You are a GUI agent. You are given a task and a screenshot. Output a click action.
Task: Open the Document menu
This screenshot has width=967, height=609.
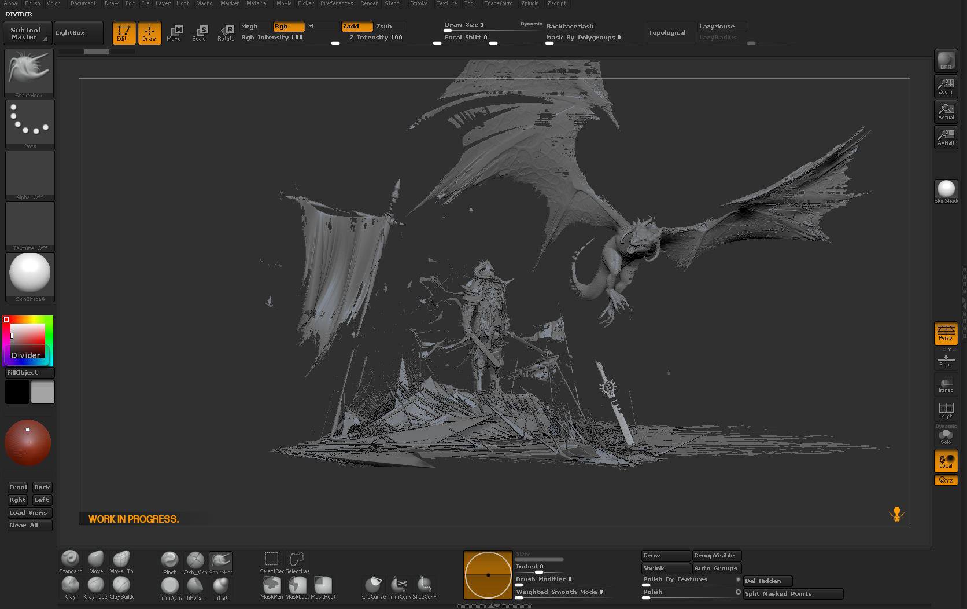83,3
